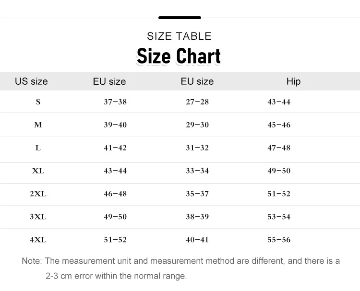Select the 53-54 hip value
360x291 pixels.
click(x=279, y=217)
